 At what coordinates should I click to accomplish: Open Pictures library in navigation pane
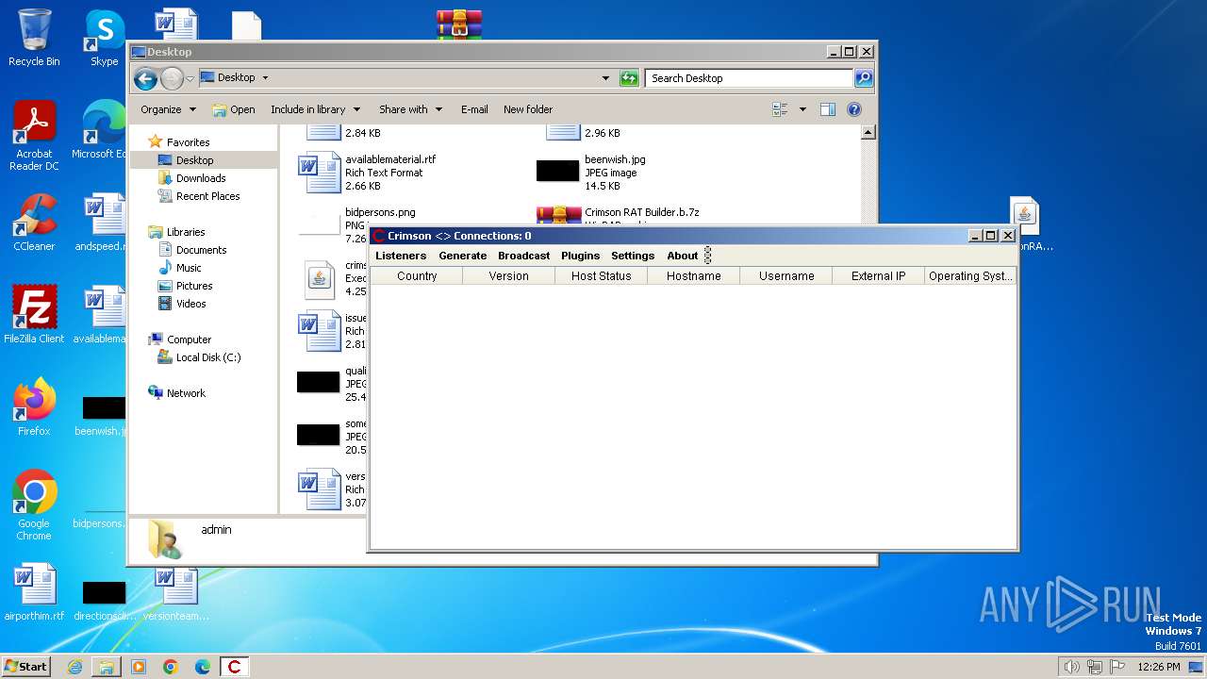click(193, 286)
